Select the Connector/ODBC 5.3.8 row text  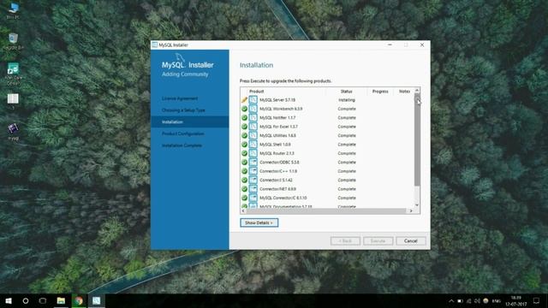(279, 163)
